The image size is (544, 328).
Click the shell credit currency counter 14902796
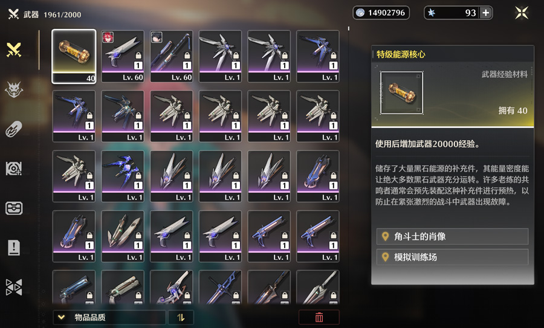click(x=381, y=13)
